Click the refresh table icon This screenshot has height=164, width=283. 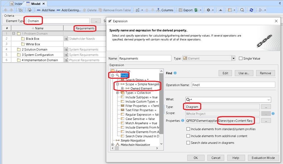pyautogui.click(x=251, y=10)
